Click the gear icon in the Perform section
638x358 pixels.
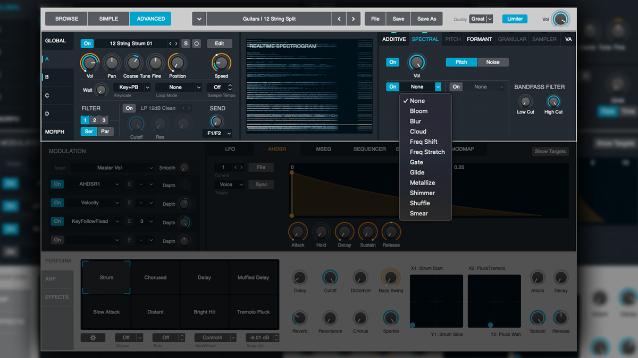[x=93, y=337]
